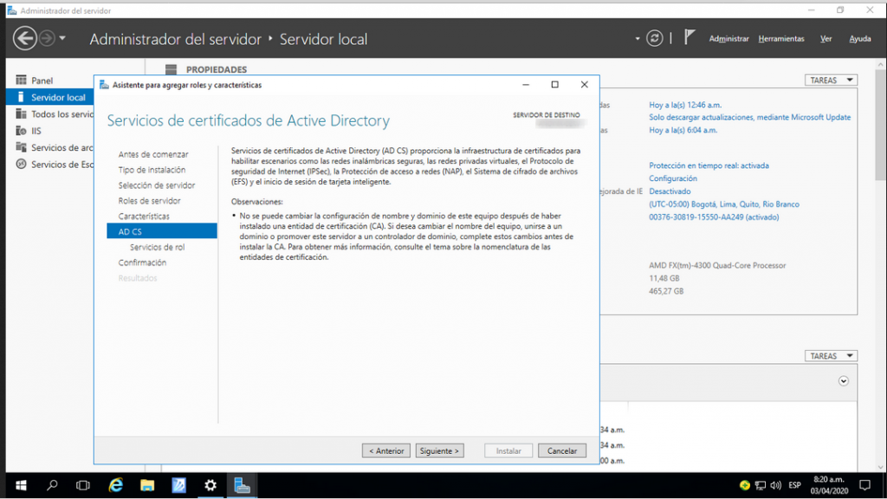Open Solo descargar actualizaciones Microsoft Update link
This screenshot has width=887, height=499.
[749, 117]
